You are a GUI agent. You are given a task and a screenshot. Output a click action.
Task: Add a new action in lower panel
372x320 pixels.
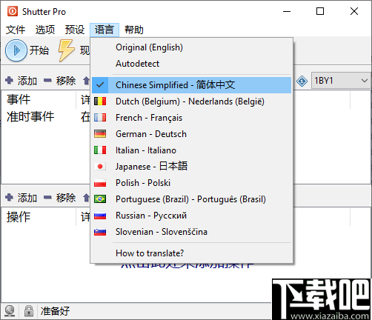tap(21, 198)
